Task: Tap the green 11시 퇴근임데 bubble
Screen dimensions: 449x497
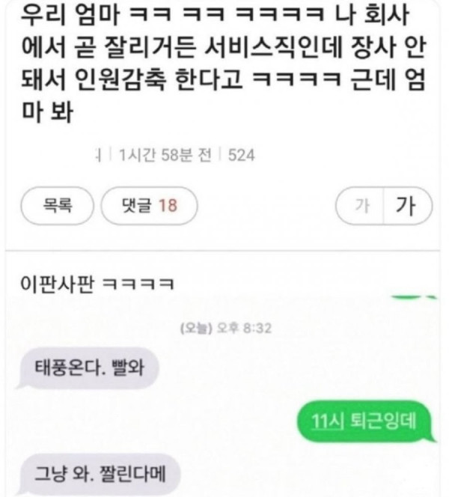Action: pos(367,421)
